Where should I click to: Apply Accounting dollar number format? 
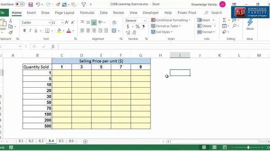128,26
